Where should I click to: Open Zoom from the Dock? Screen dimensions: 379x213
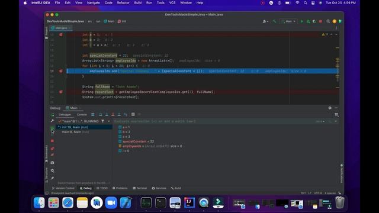[111, 202]
